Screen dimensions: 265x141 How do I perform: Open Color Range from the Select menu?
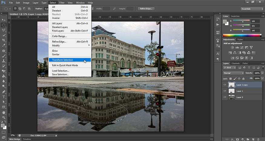point(70,36)
